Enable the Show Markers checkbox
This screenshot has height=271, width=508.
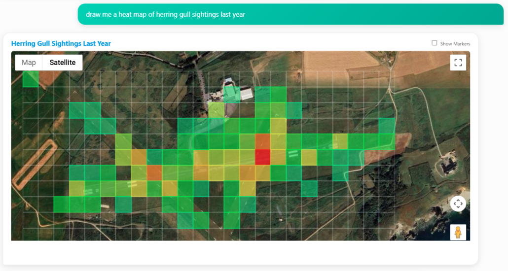point(435,43)
